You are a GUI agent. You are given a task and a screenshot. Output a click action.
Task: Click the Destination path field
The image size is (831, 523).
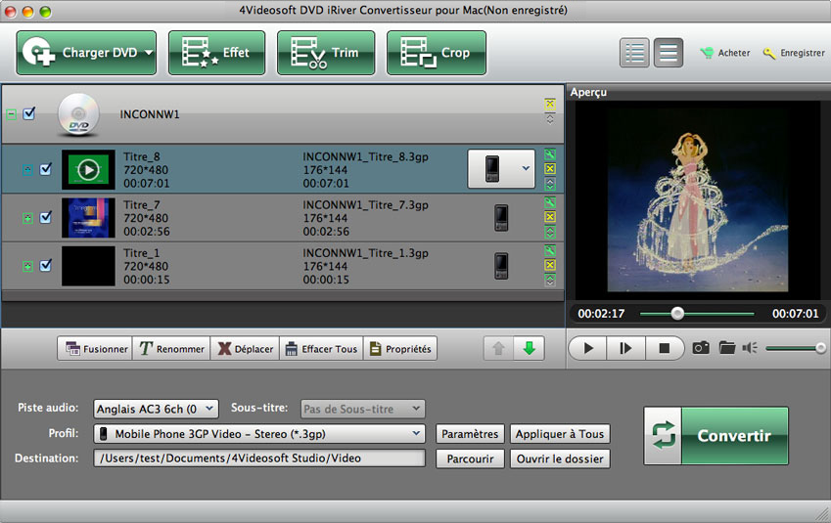pos(259,458)
